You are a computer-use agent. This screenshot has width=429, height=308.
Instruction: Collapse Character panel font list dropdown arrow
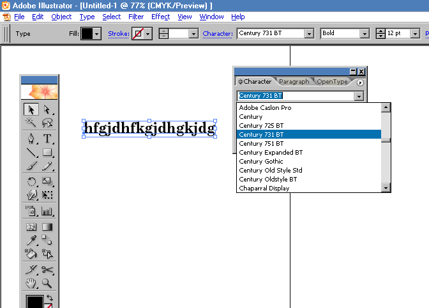359,96
